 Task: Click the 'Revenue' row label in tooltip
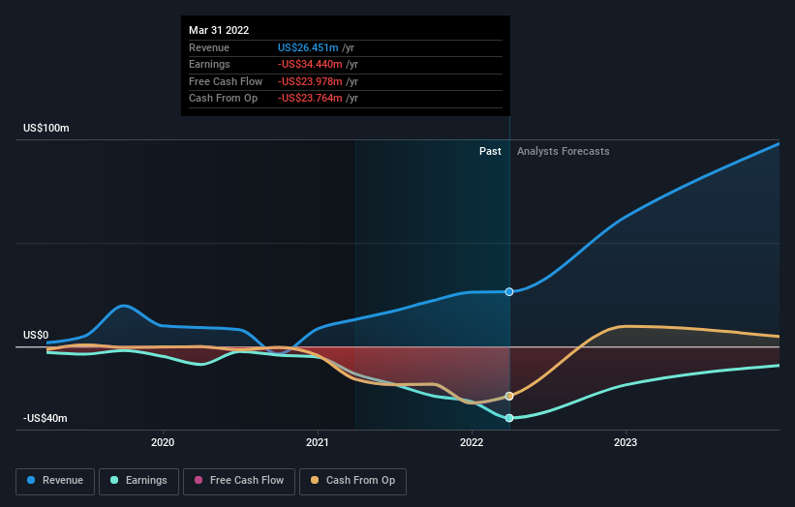click(x=209, y=47)
